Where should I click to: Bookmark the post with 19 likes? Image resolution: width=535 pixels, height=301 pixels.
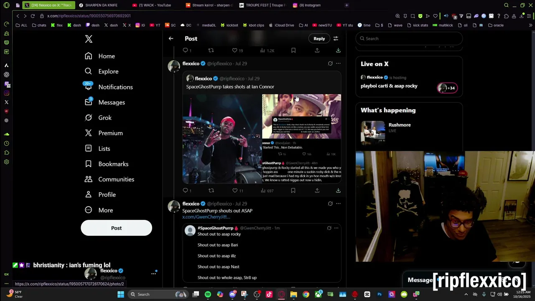tap(293, 50)
